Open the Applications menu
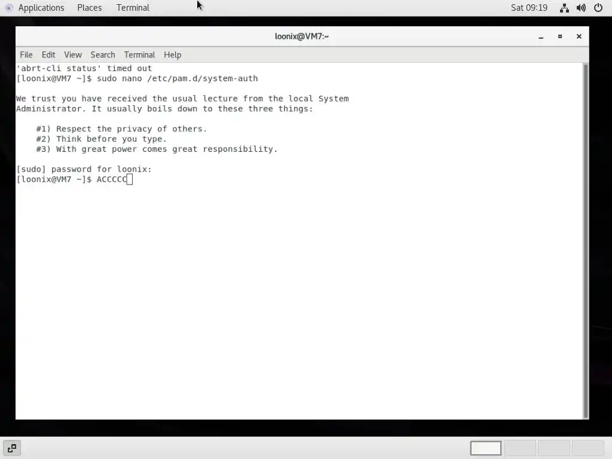The height and width of the screenshot is (459, 612). click(41, 8)
